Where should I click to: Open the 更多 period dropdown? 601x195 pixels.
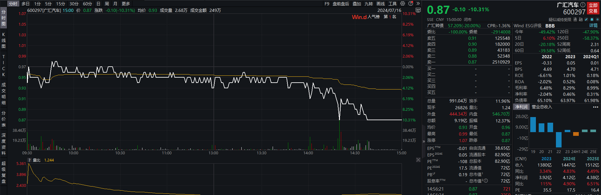point(126,4)
